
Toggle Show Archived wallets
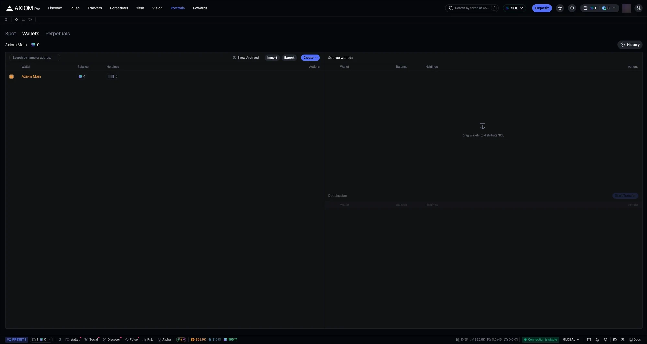pos(246,58)
